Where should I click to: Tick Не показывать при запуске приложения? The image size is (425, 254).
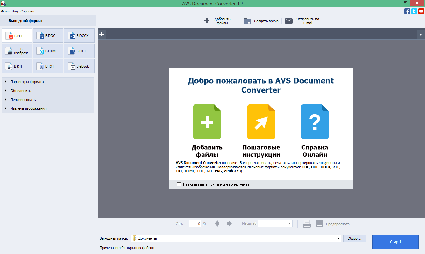179,184
